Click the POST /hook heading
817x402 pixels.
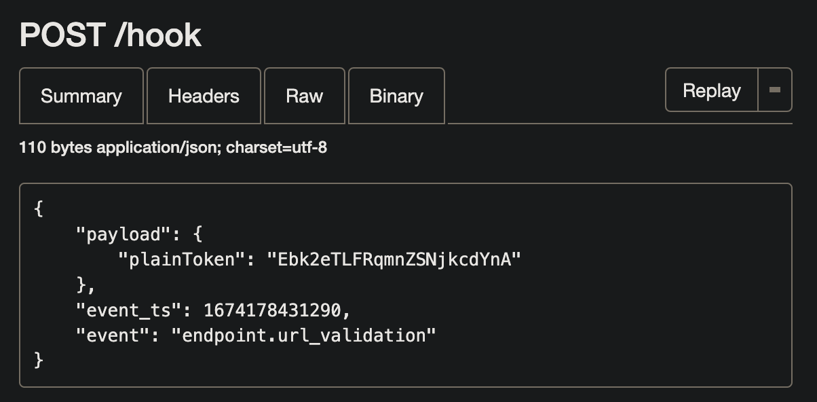point(111,34)
